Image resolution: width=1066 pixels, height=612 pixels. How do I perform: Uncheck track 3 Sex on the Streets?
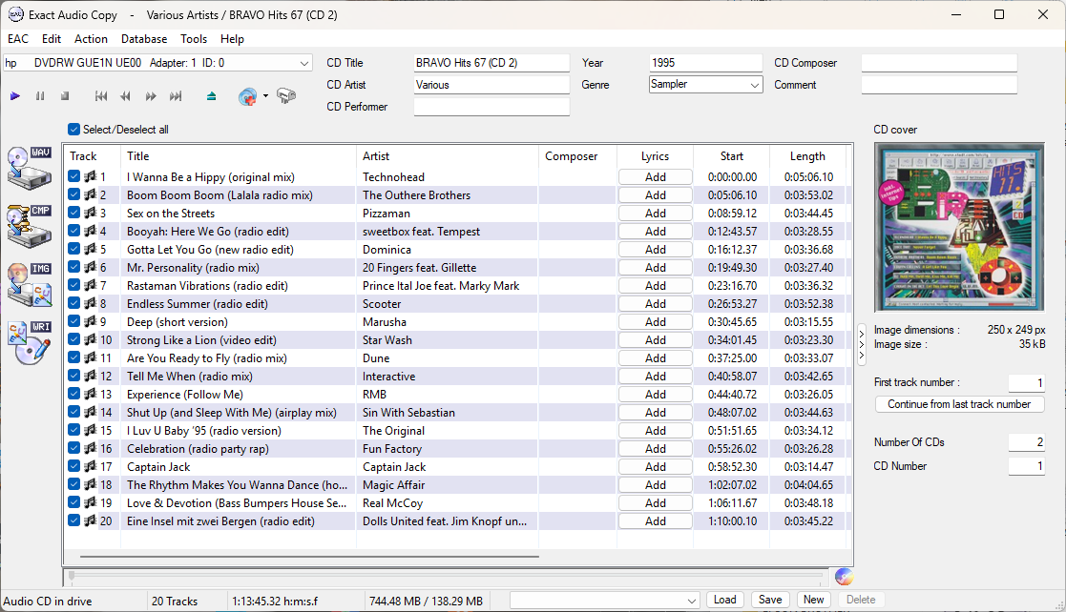click(74, 214)
